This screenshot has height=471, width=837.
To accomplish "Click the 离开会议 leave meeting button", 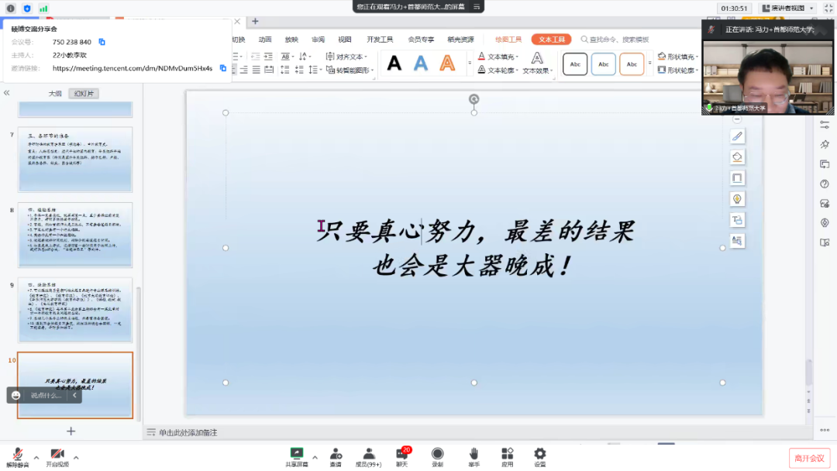I will [x=808, y=458].
